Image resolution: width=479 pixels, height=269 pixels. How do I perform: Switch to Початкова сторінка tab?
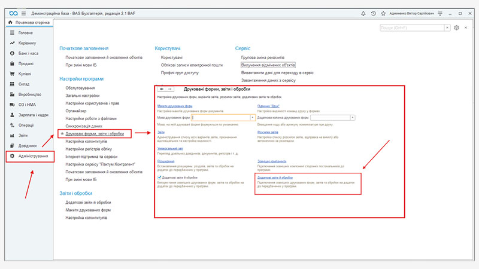[29, 23]
